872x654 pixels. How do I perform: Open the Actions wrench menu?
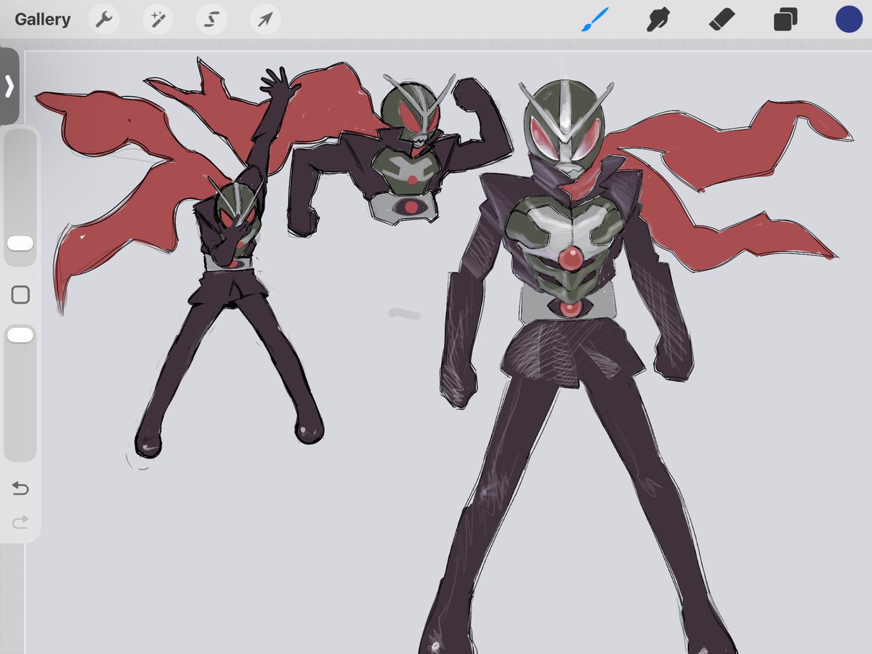click(x=104, y=20)
